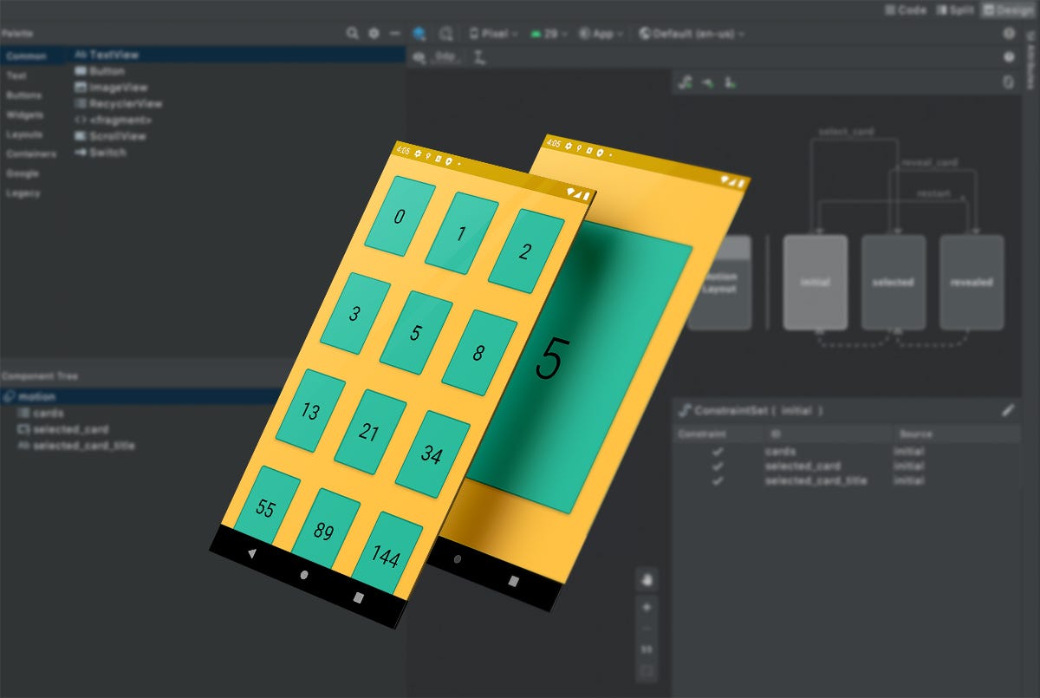Screen dimensions: 1040x698
Task: Open the Default (en-us) locale dropdown
Action: coord(689,33)
